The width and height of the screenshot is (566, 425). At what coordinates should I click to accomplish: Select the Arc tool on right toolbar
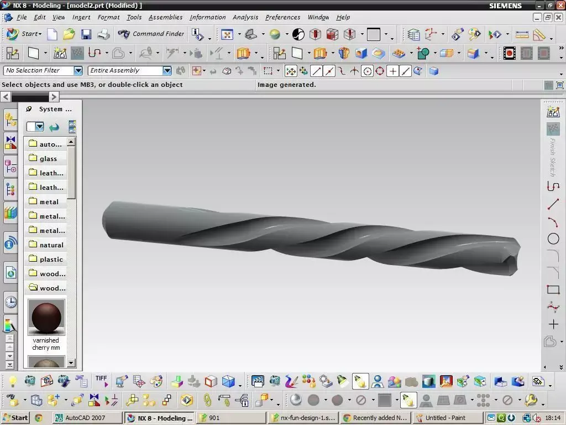[553, 221]
